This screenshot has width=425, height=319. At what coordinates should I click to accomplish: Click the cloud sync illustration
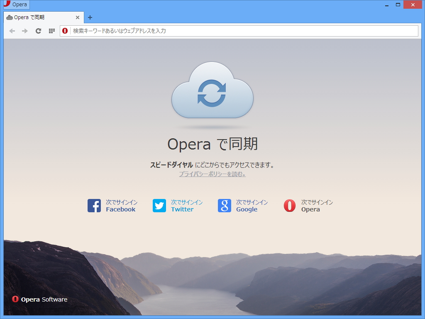click(212, 91)
